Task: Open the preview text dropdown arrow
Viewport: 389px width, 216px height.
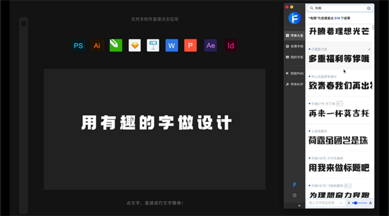Action: pyautogui.click(x=341, y=203)
